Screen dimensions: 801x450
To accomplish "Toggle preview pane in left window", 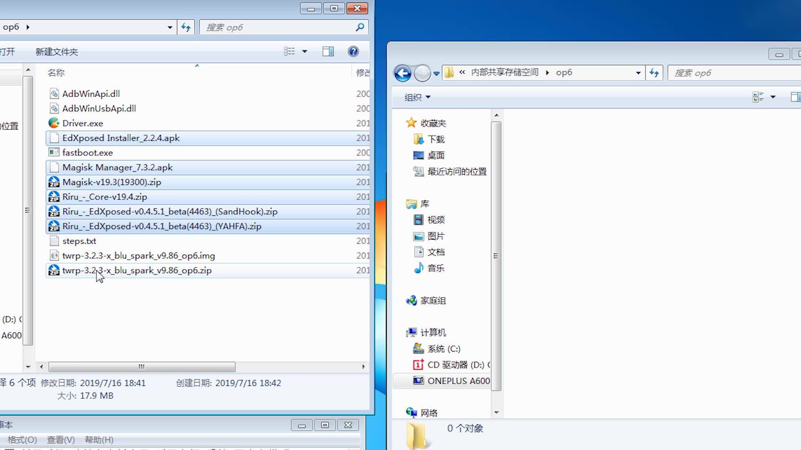I will (328, 51).
